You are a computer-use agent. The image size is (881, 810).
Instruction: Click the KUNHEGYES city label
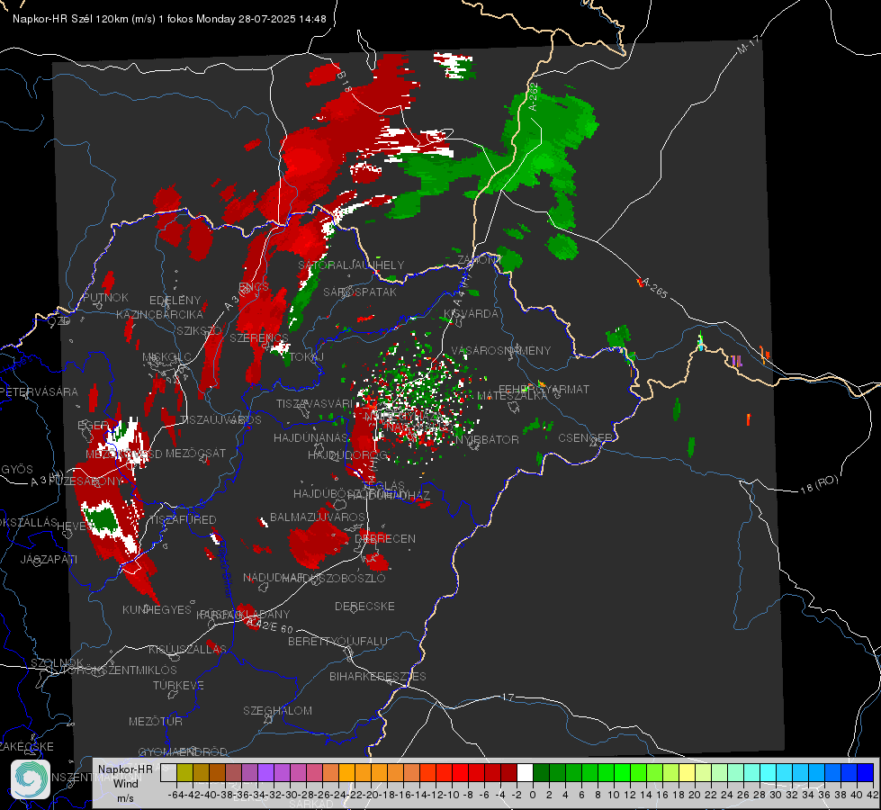157,610
